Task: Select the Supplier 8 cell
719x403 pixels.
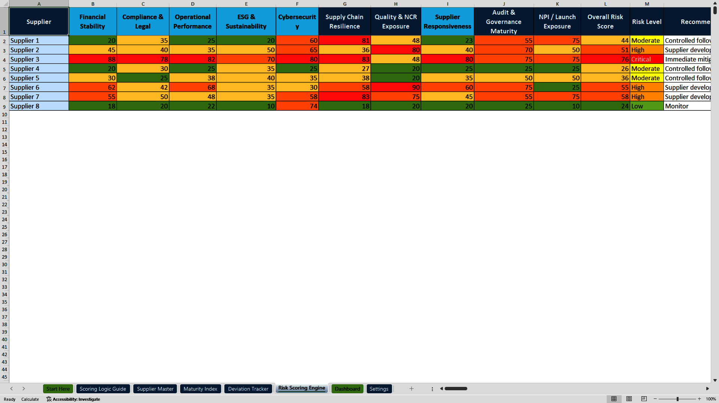Action: [x=39, y=106]
